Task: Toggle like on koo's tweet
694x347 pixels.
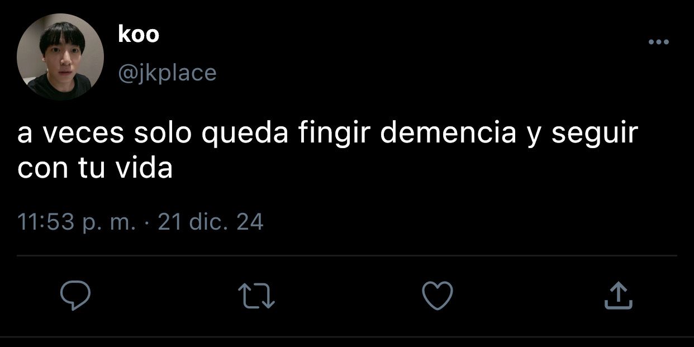Action: pos(437,296)
